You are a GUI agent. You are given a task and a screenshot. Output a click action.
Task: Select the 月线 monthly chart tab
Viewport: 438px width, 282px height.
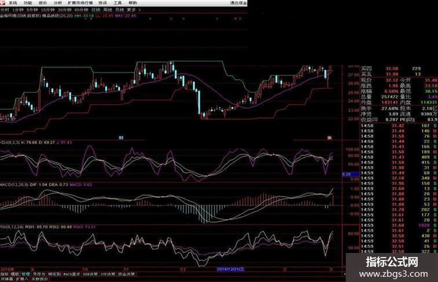120,10
